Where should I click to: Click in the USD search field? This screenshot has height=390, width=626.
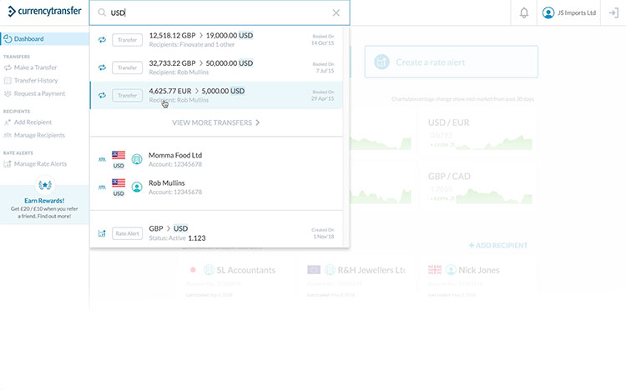(217, 13)
